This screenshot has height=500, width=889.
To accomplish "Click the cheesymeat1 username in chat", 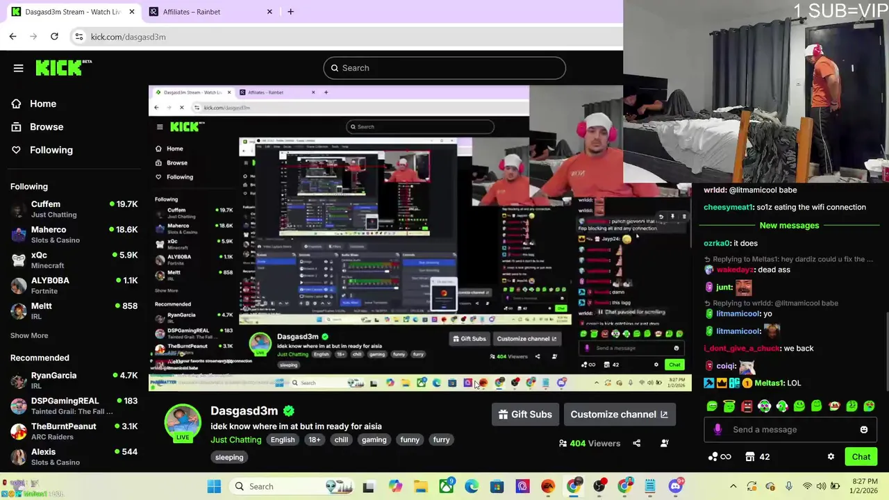I will coord(727,207).
